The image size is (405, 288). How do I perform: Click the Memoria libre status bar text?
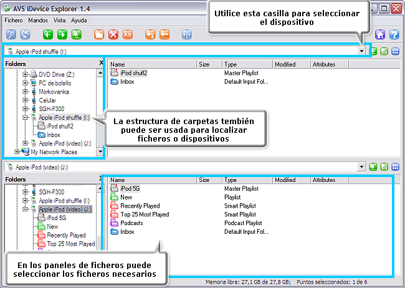click(248, 282)
